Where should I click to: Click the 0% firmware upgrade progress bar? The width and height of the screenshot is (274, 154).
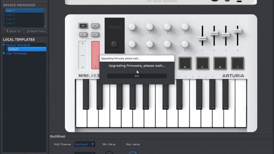pos(137,76)
